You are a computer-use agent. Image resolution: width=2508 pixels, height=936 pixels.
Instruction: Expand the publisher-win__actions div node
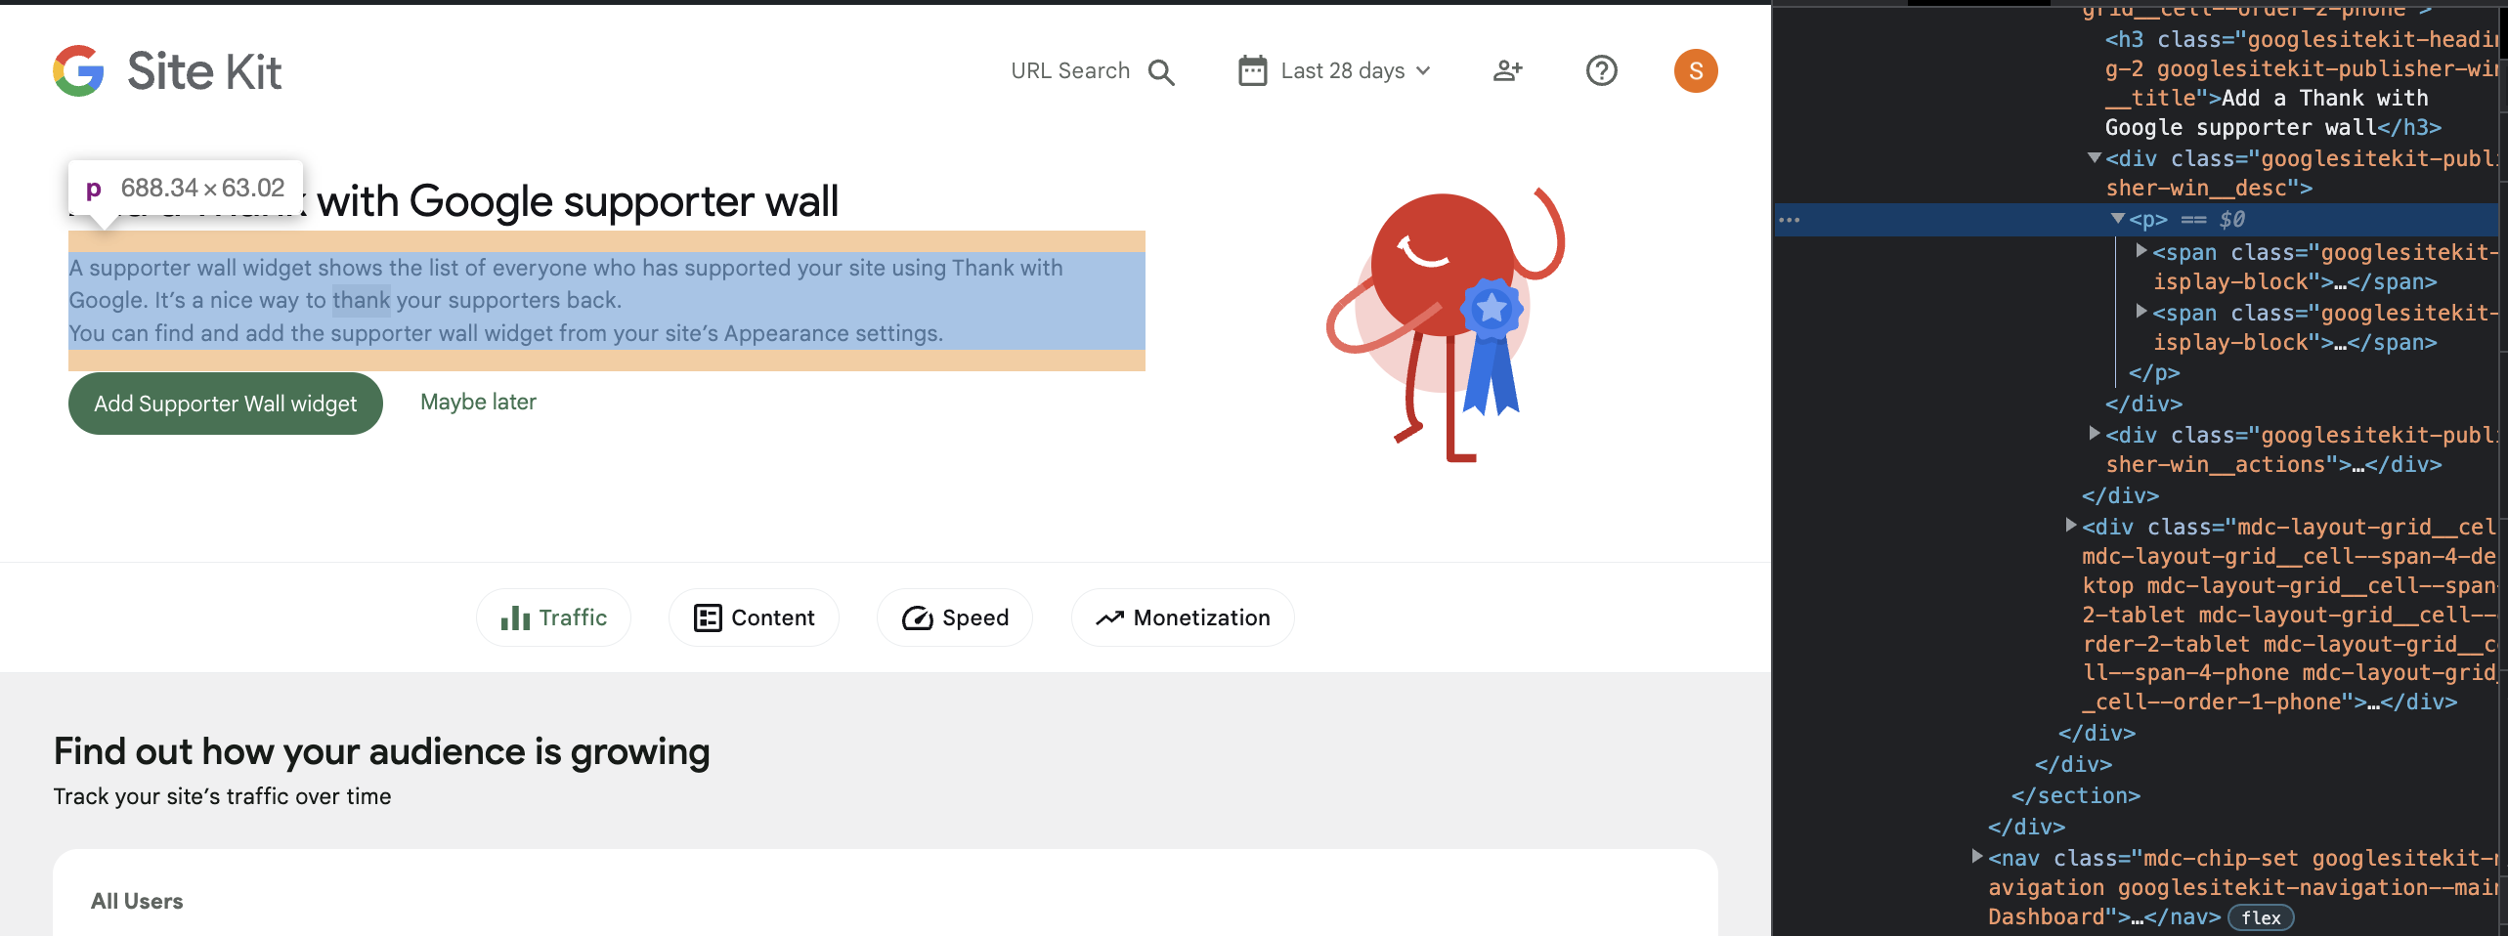pyautogui.click(x=2094, y=433)
